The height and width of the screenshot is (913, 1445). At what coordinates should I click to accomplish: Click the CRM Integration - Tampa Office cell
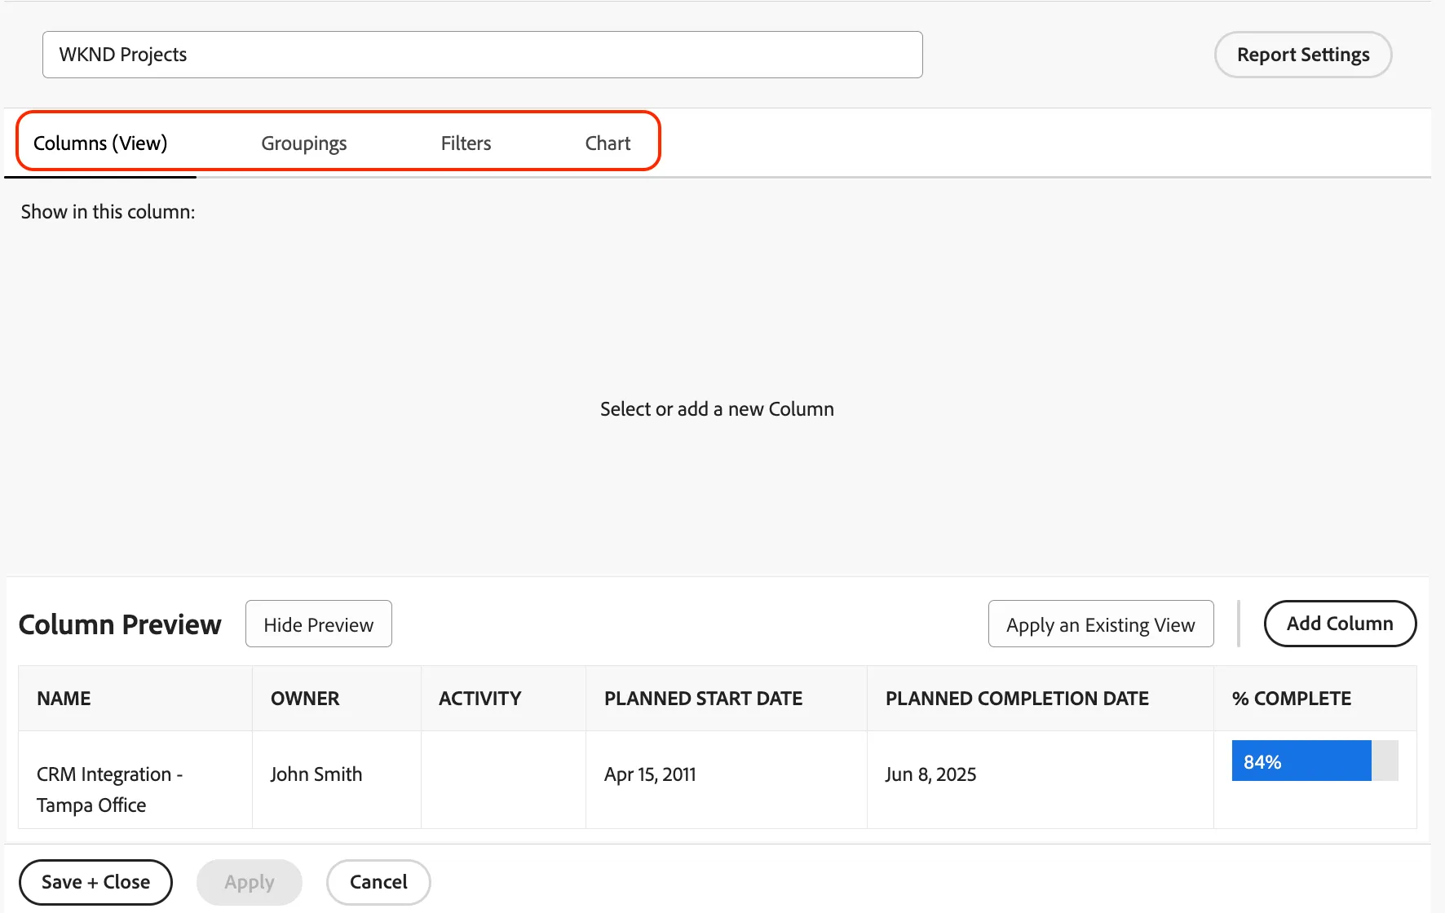(x=135, y=780)
